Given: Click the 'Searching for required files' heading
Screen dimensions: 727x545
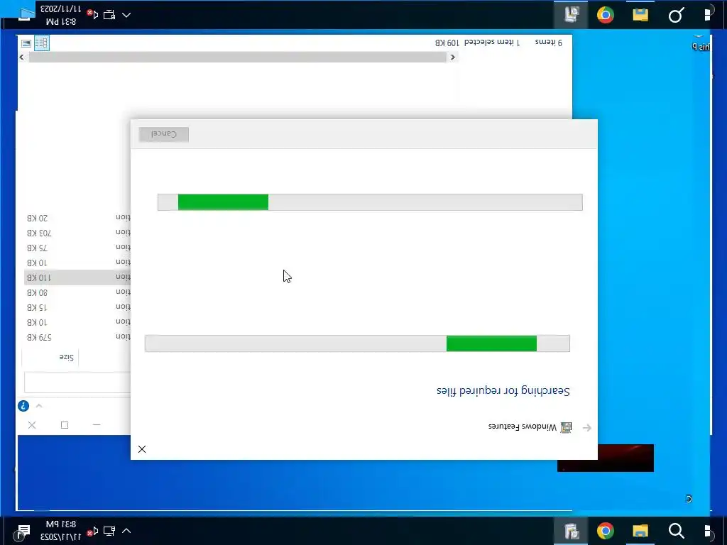Looking at the screenshot, I should point(503,391).
